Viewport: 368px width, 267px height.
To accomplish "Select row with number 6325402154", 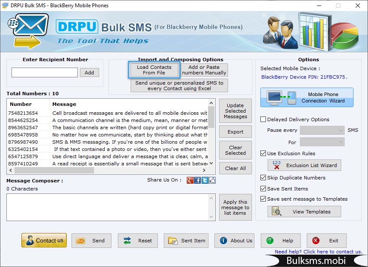I will [108, 149].
